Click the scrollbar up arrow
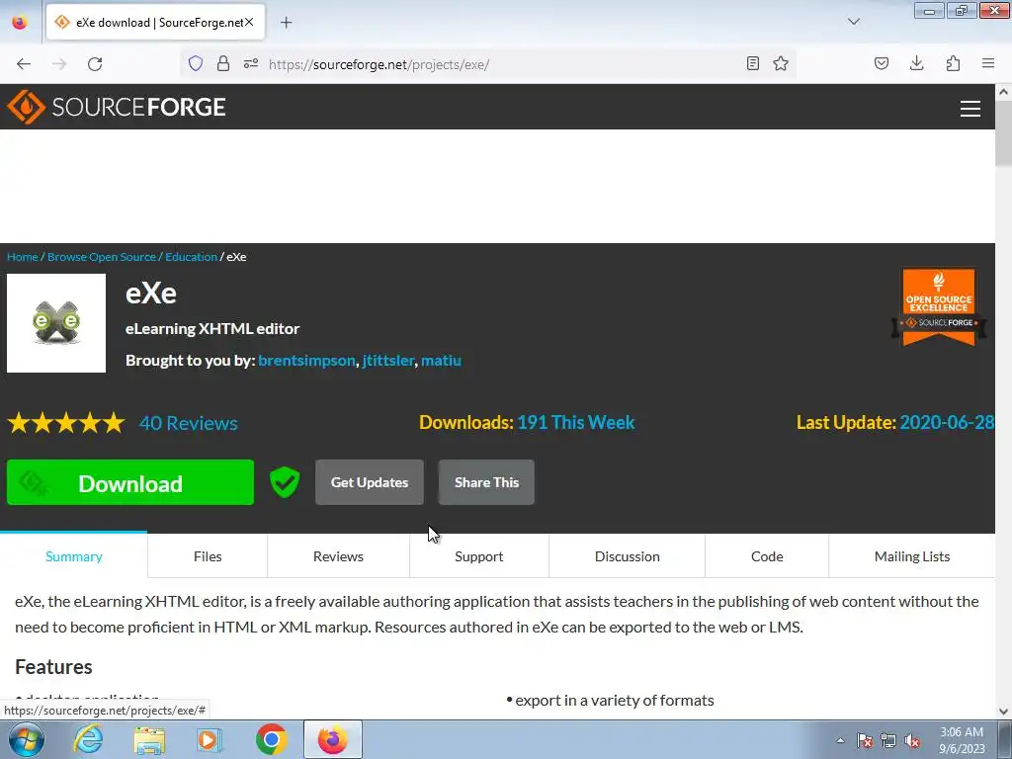The image size is (1012, 759). pos(1003,92)
